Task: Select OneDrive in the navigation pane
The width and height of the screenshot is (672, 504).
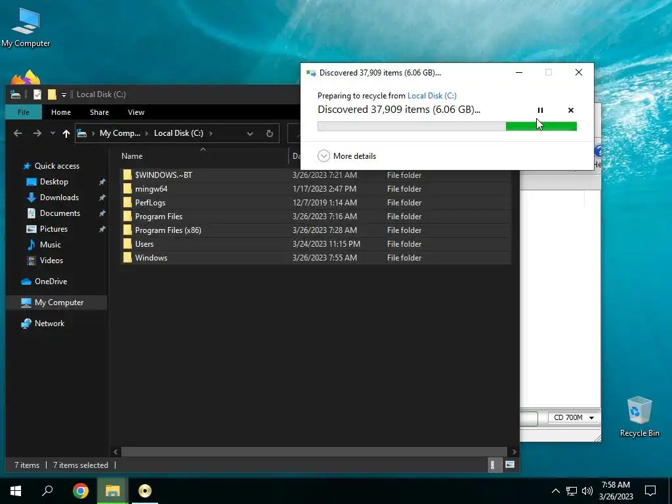Action: pos(51,282)
